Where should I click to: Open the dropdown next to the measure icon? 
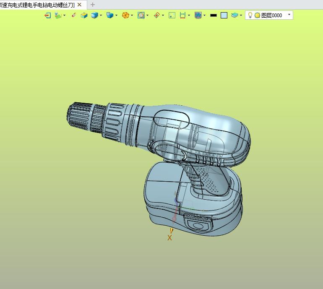(189, 15)
